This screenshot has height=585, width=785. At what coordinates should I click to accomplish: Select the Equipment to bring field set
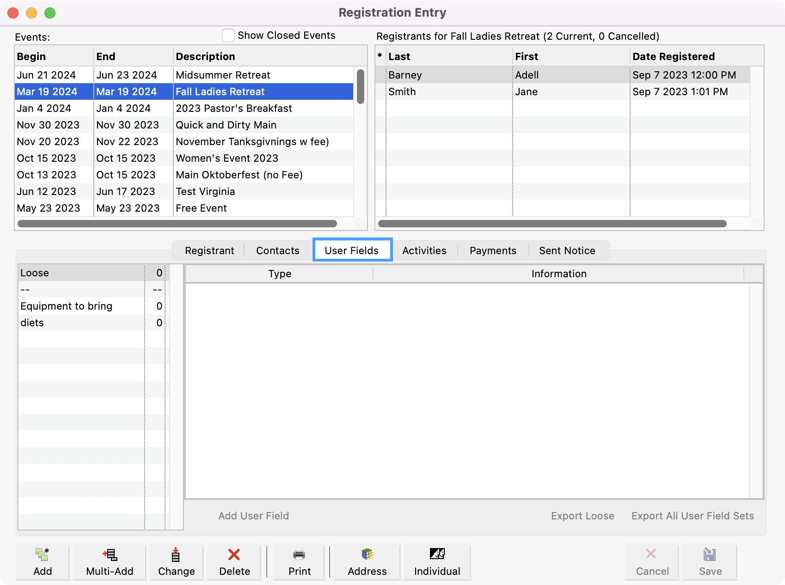tap(67, 306)
